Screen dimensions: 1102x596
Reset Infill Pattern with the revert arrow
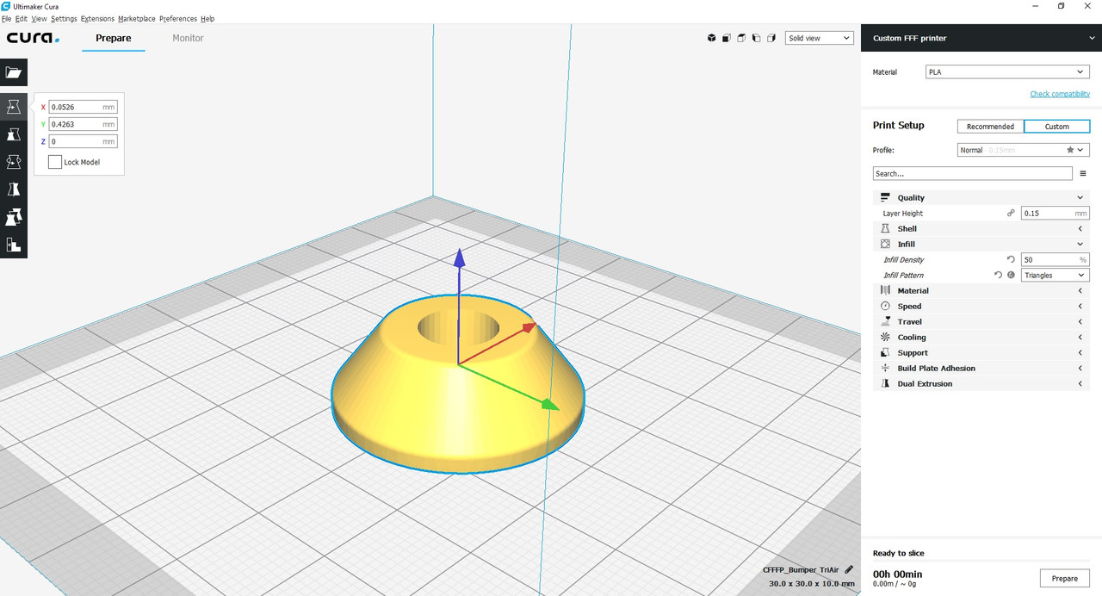999,275
